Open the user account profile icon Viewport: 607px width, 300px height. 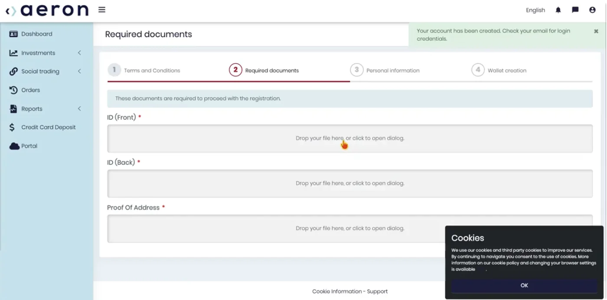click(x=592, y=10)
